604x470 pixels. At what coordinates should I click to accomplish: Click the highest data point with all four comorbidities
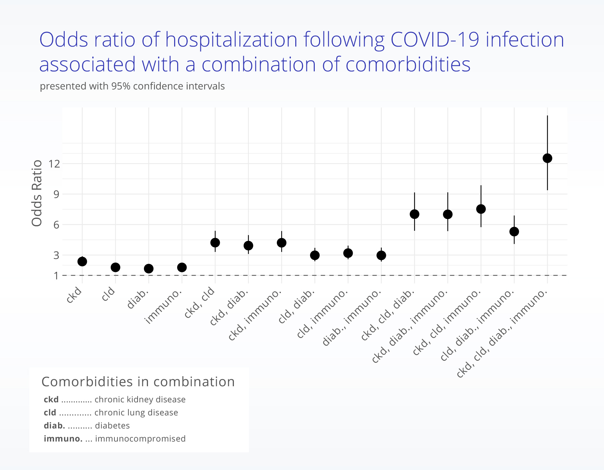click(x=547, y=158)
